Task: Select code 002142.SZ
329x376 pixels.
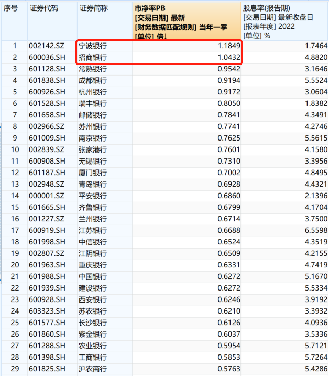Action: click(47, 46)
